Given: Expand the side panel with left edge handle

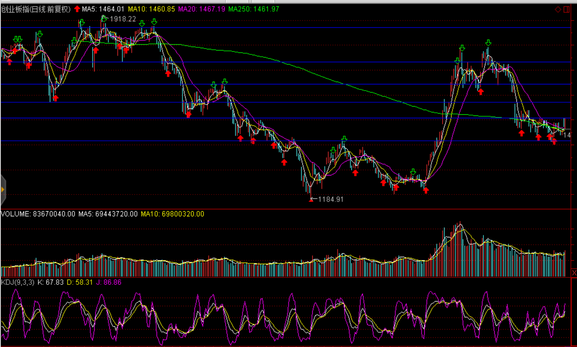Looking at the screenshot, I should 3,189.
